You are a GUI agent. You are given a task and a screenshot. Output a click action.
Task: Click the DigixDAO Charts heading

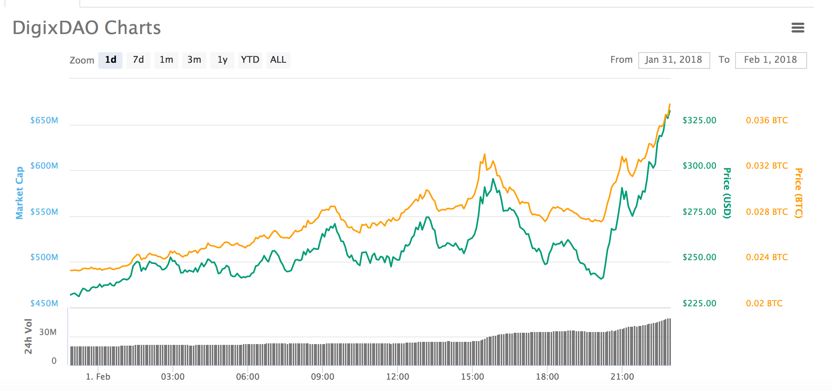pos(87,28)
